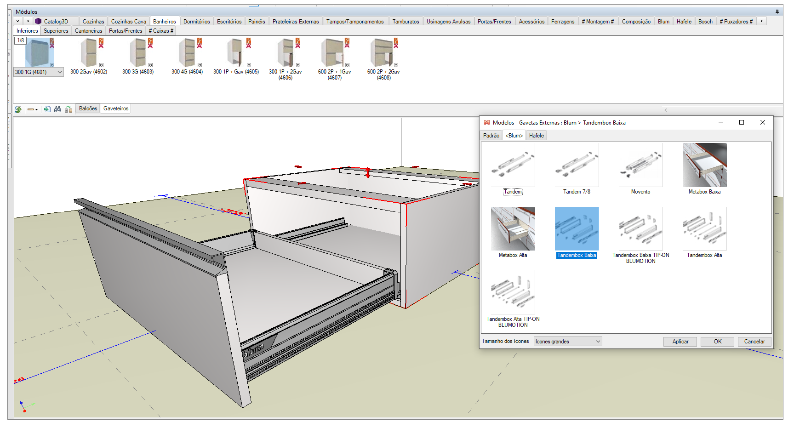Switch to the Gaveteiros tab
The image size is (794, 422).
click(116, 108)
